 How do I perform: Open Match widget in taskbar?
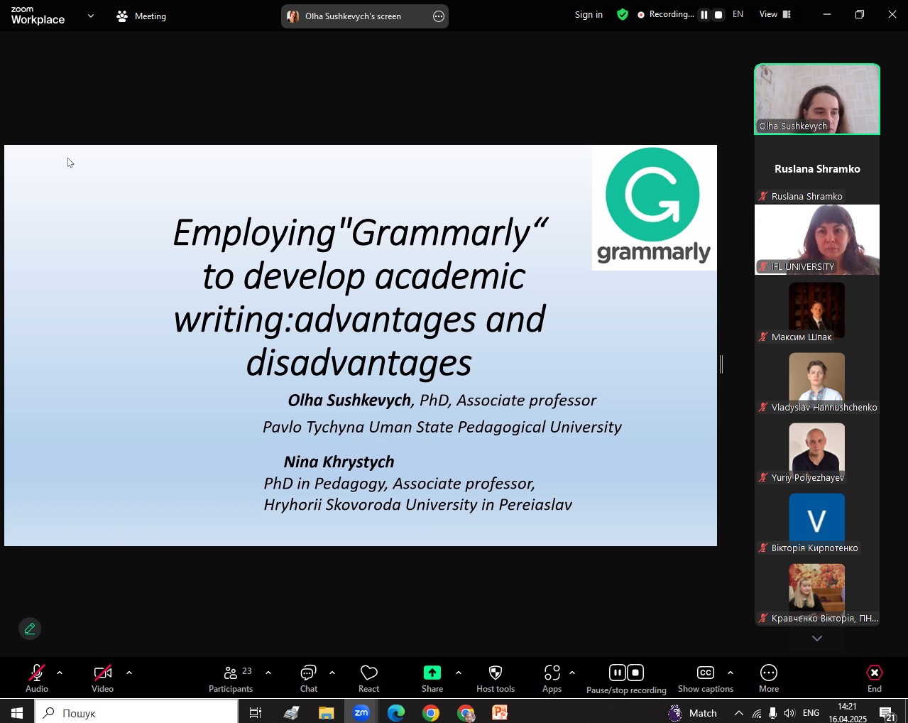(693, 712)
